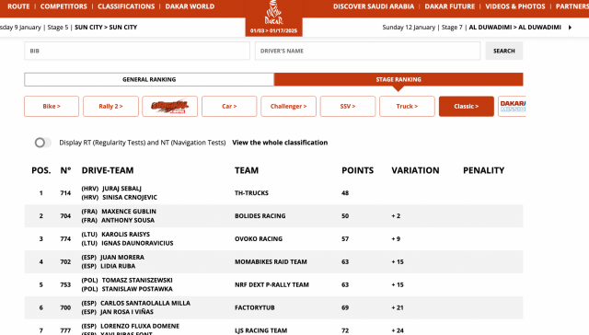Open the Dakar Future menu
The height and width of the screenshot is (335, 589).
point(450,6)
